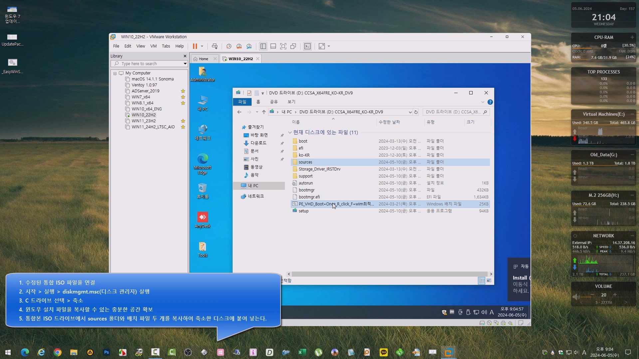639x359 pixels.
Task: Collapse the My Computer tree node
Action: tap(115, 73)
